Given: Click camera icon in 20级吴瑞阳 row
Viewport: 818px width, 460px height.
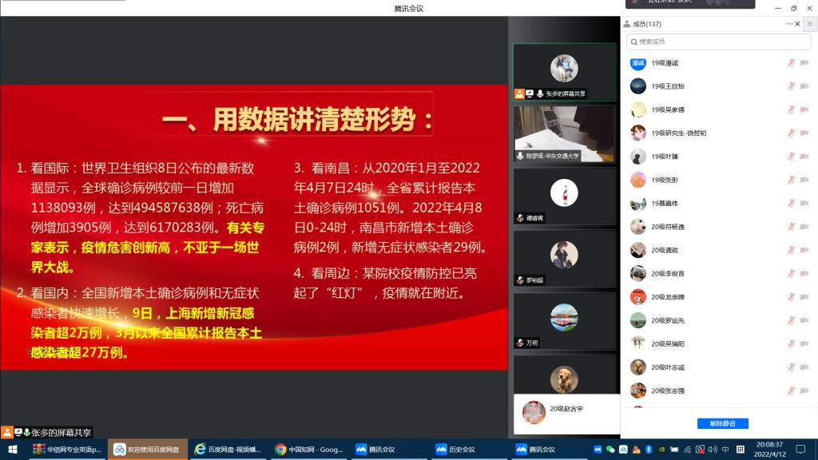Looking at the screenshot, I should click(804, 343).
